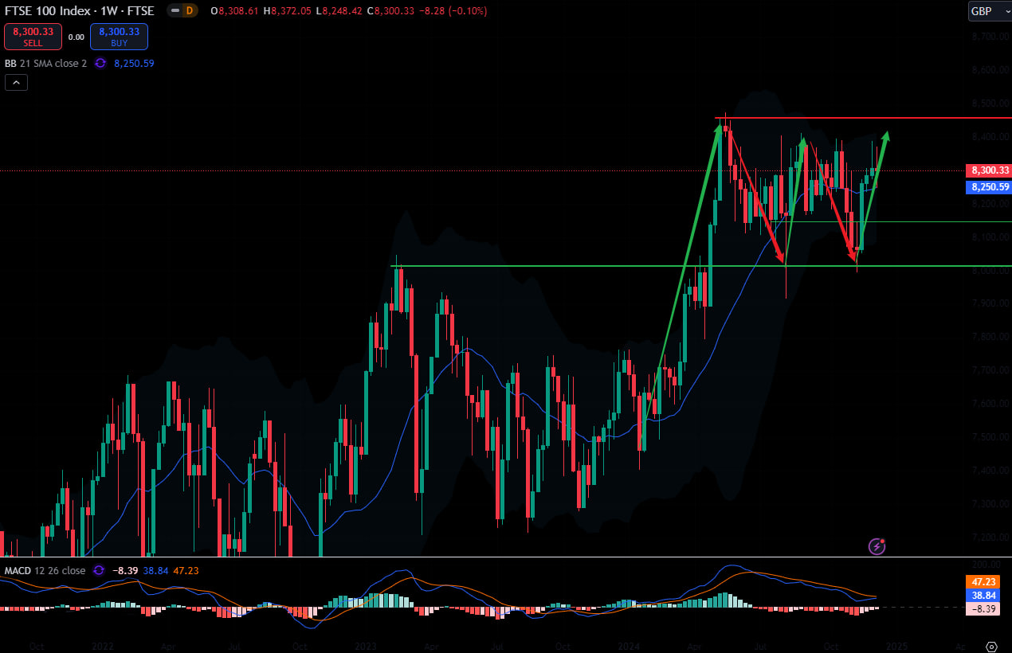Click the high price H8,372.05 value
This screenshot has height=653, width=1012.
(x=288, y=10)
